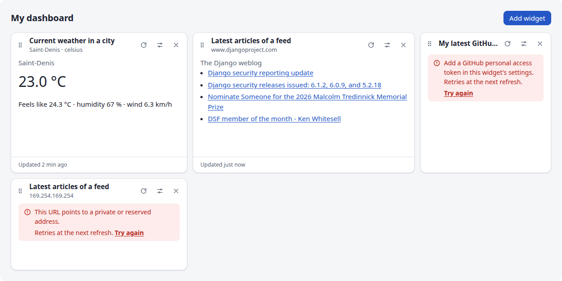
Task: Click the www.djangoproject.com subtitle
Action: pyautogui.click(x=244, y=50)
